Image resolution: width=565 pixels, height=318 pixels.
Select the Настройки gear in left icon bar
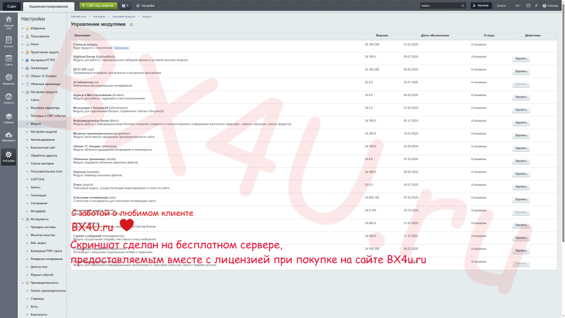pos(9,156)
